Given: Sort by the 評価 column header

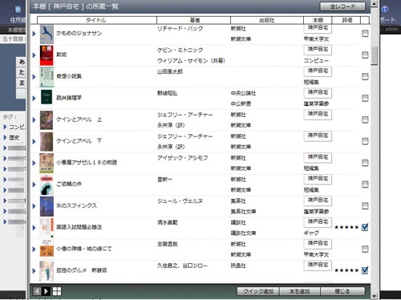Looking at the screenshot, I should point(346,20).
